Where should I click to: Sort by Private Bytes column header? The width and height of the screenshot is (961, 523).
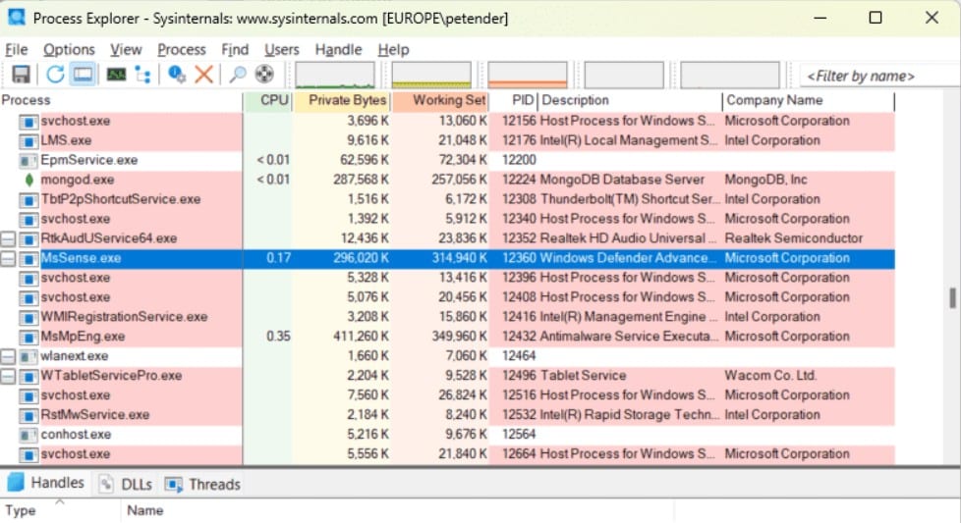click(x=342, y=100)
